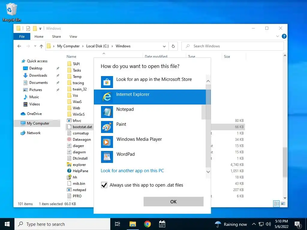Toggle Properties checkmark in Quick Access Toolbar
The width and height of the screenshot is (307, 230).
point(28,28)
